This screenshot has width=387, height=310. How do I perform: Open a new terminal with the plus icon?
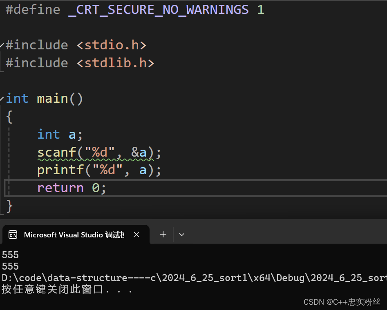coord(163,234)
